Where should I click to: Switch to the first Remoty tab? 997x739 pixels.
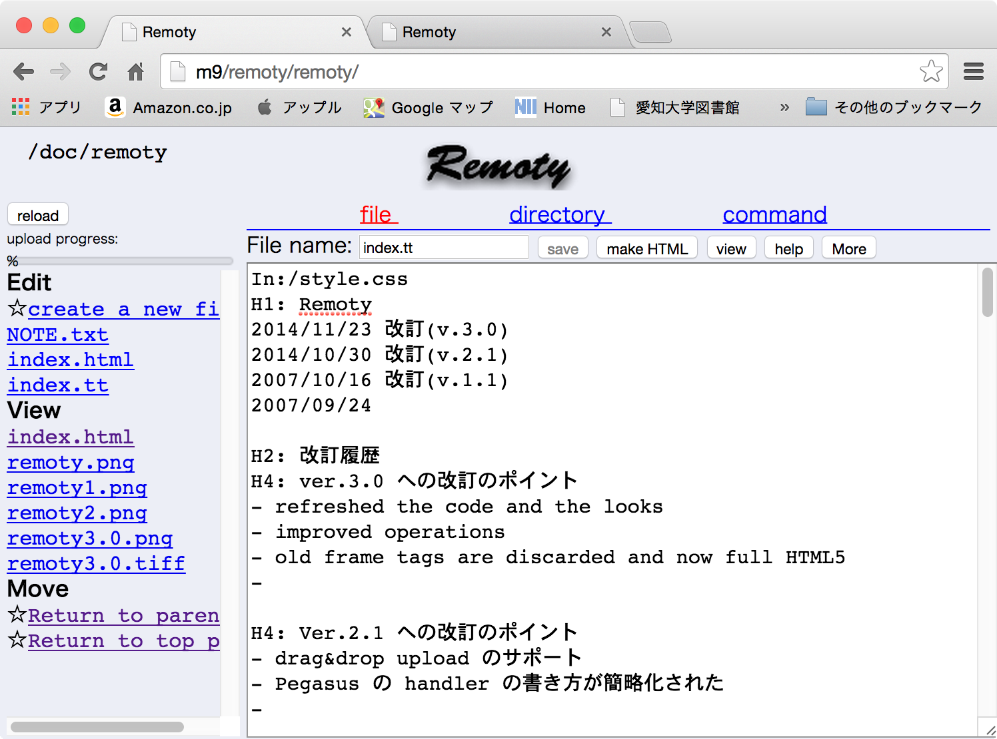233,32
